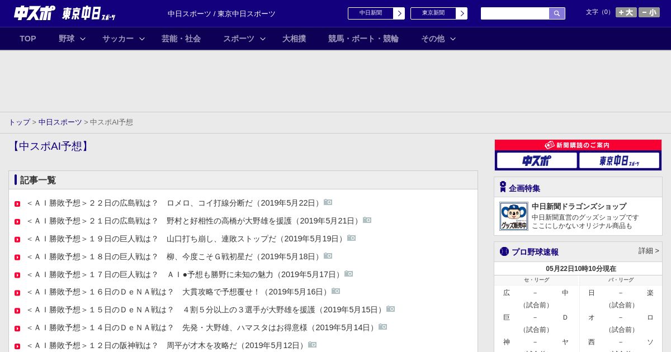Click the 巨 vs Ｄ game row

[536, 317]
